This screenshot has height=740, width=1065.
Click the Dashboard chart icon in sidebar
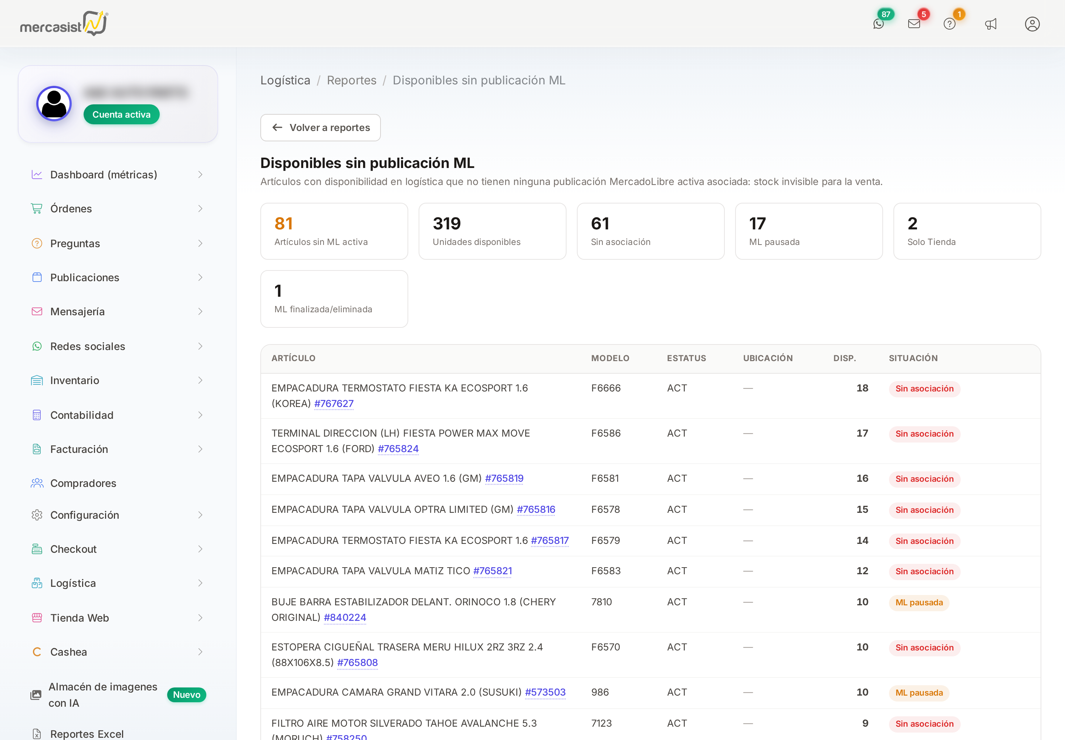coord(37,175)
